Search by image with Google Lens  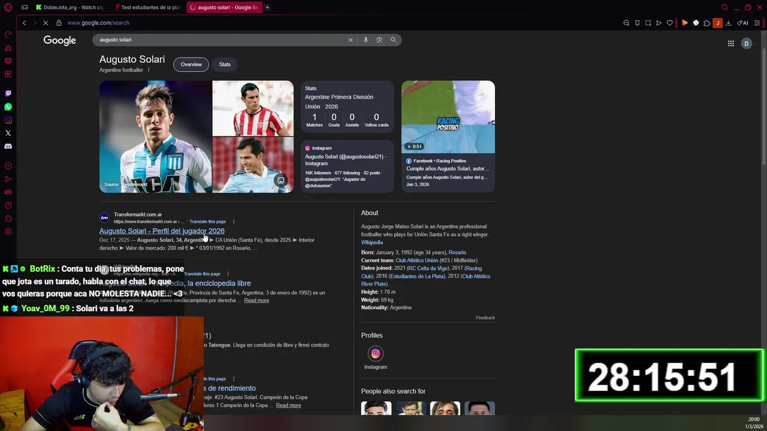[379, 40]
